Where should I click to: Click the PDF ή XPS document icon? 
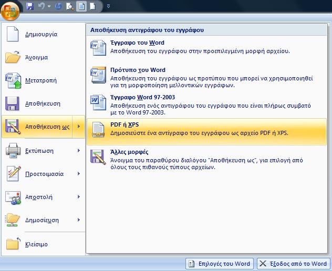[x=98, y=130]
